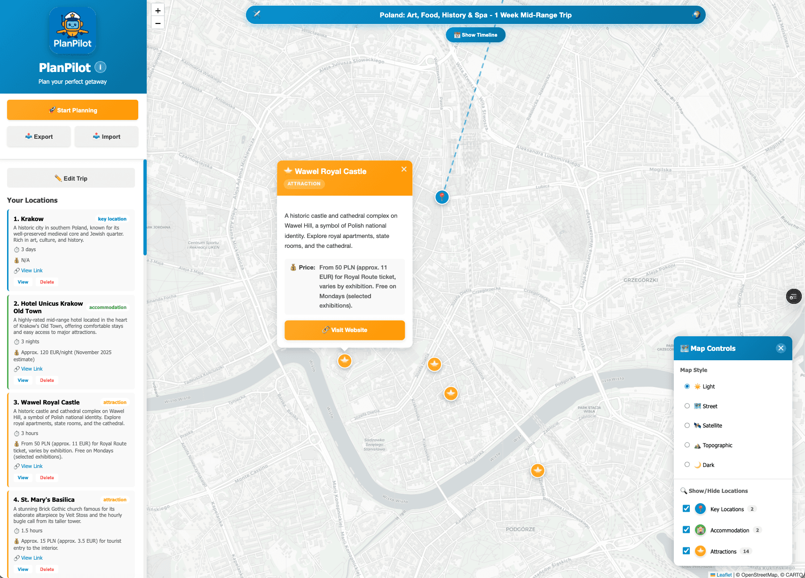Switch map style to Dark
The width and height of the screenshot is (805, 578).
[x=687, y=465]
